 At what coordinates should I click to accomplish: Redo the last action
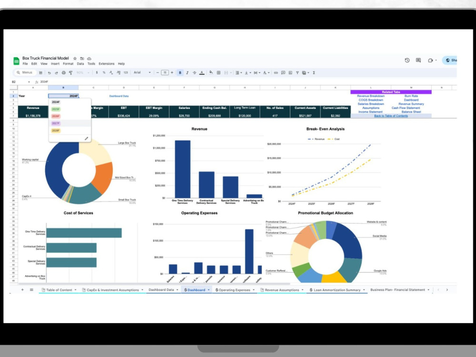(x=57, y=73)
